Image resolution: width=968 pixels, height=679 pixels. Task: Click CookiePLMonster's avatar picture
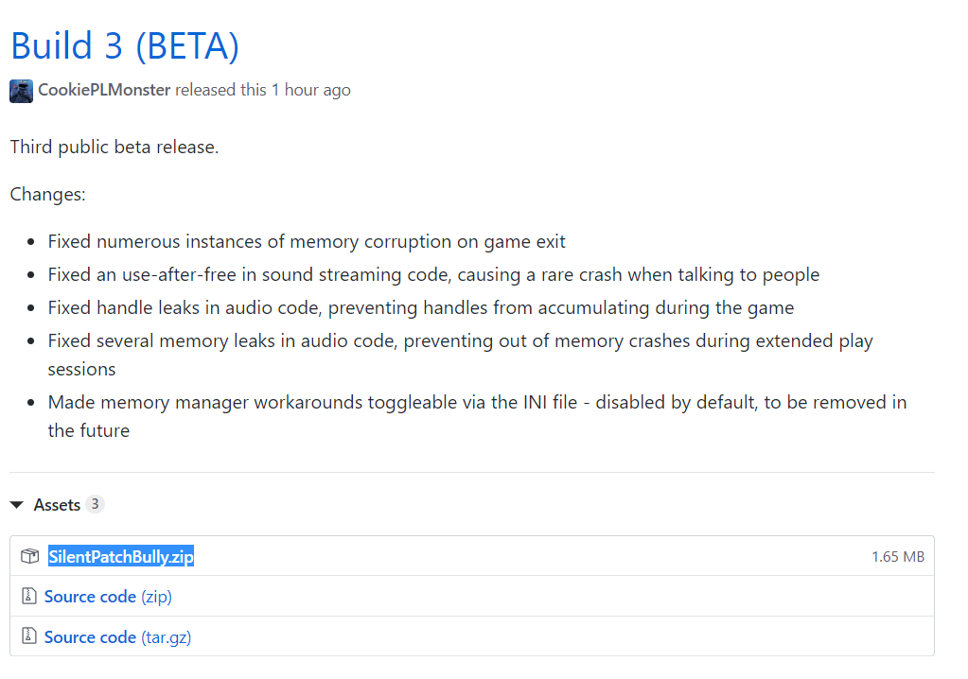(21, 91)
